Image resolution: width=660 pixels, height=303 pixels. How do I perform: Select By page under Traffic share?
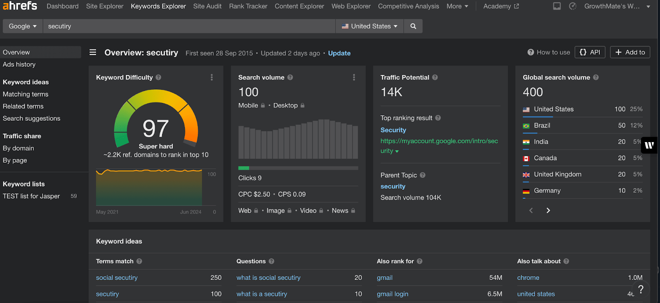click(x=15, y=160)
